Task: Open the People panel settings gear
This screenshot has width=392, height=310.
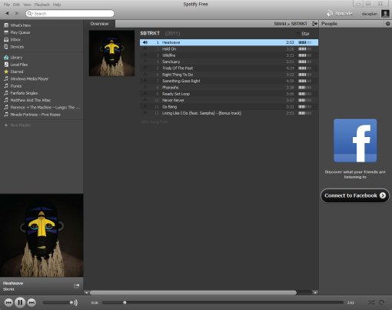Action: coord(387,24)
